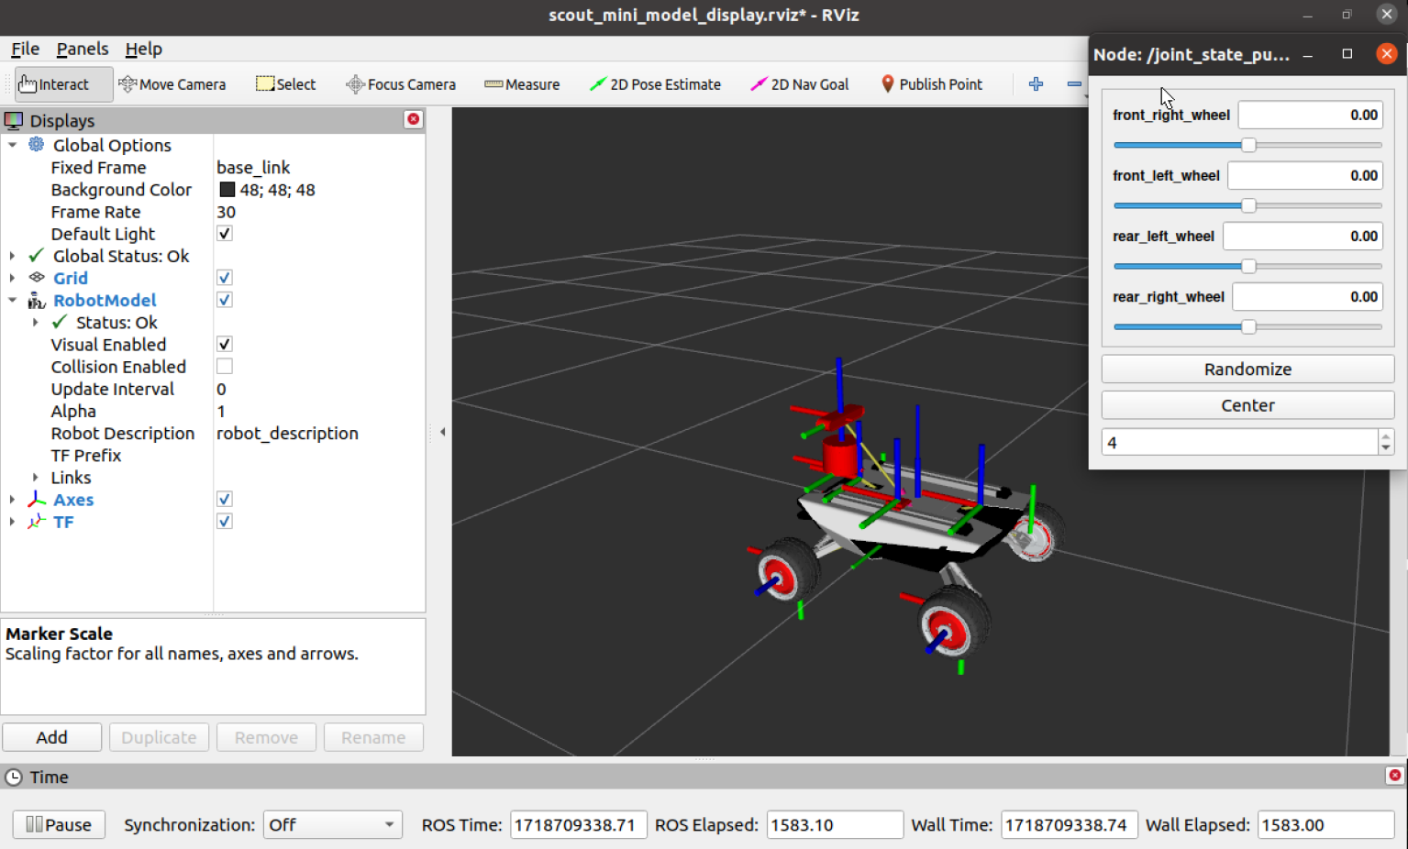Activate the Interact tool

click(63, 84)
